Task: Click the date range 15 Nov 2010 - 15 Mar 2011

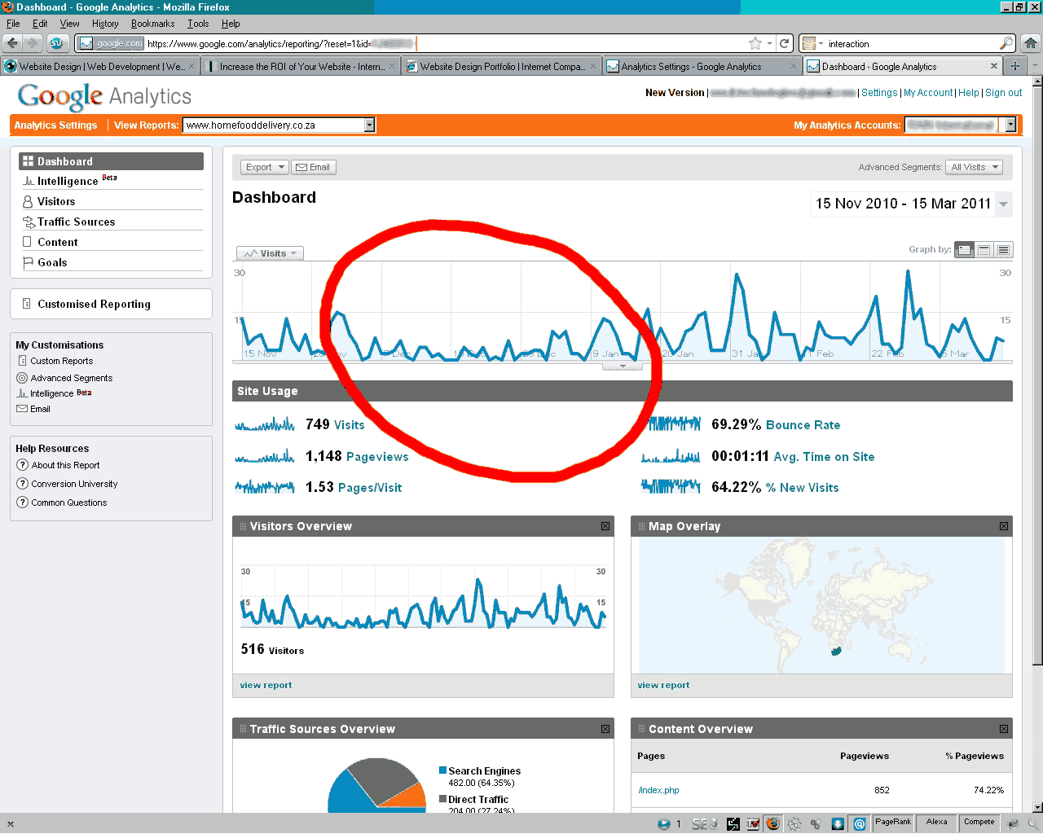Action: 903,204
